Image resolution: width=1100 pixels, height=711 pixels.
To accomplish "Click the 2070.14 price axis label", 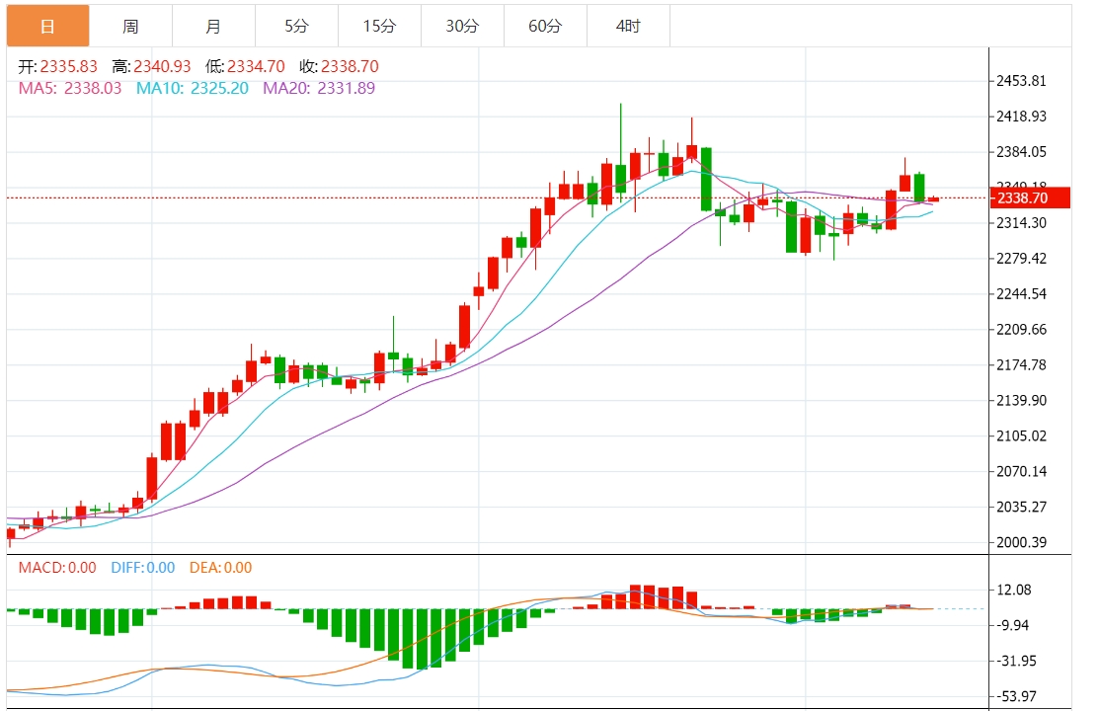I will (x=1021, y=471).
